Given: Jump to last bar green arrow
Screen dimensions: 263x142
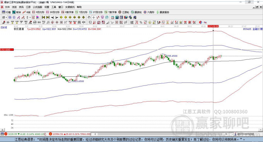Looking at the screenshot, I should pyautogui.click(x=48, y=17).
